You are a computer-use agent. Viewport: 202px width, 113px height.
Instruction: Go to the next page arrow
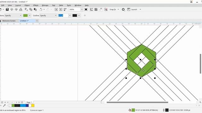coord(16,102)
